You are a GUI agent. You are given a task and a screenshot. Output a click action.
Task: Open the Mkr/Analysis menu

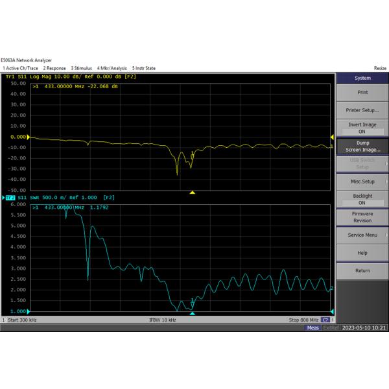tap(112, 68)
